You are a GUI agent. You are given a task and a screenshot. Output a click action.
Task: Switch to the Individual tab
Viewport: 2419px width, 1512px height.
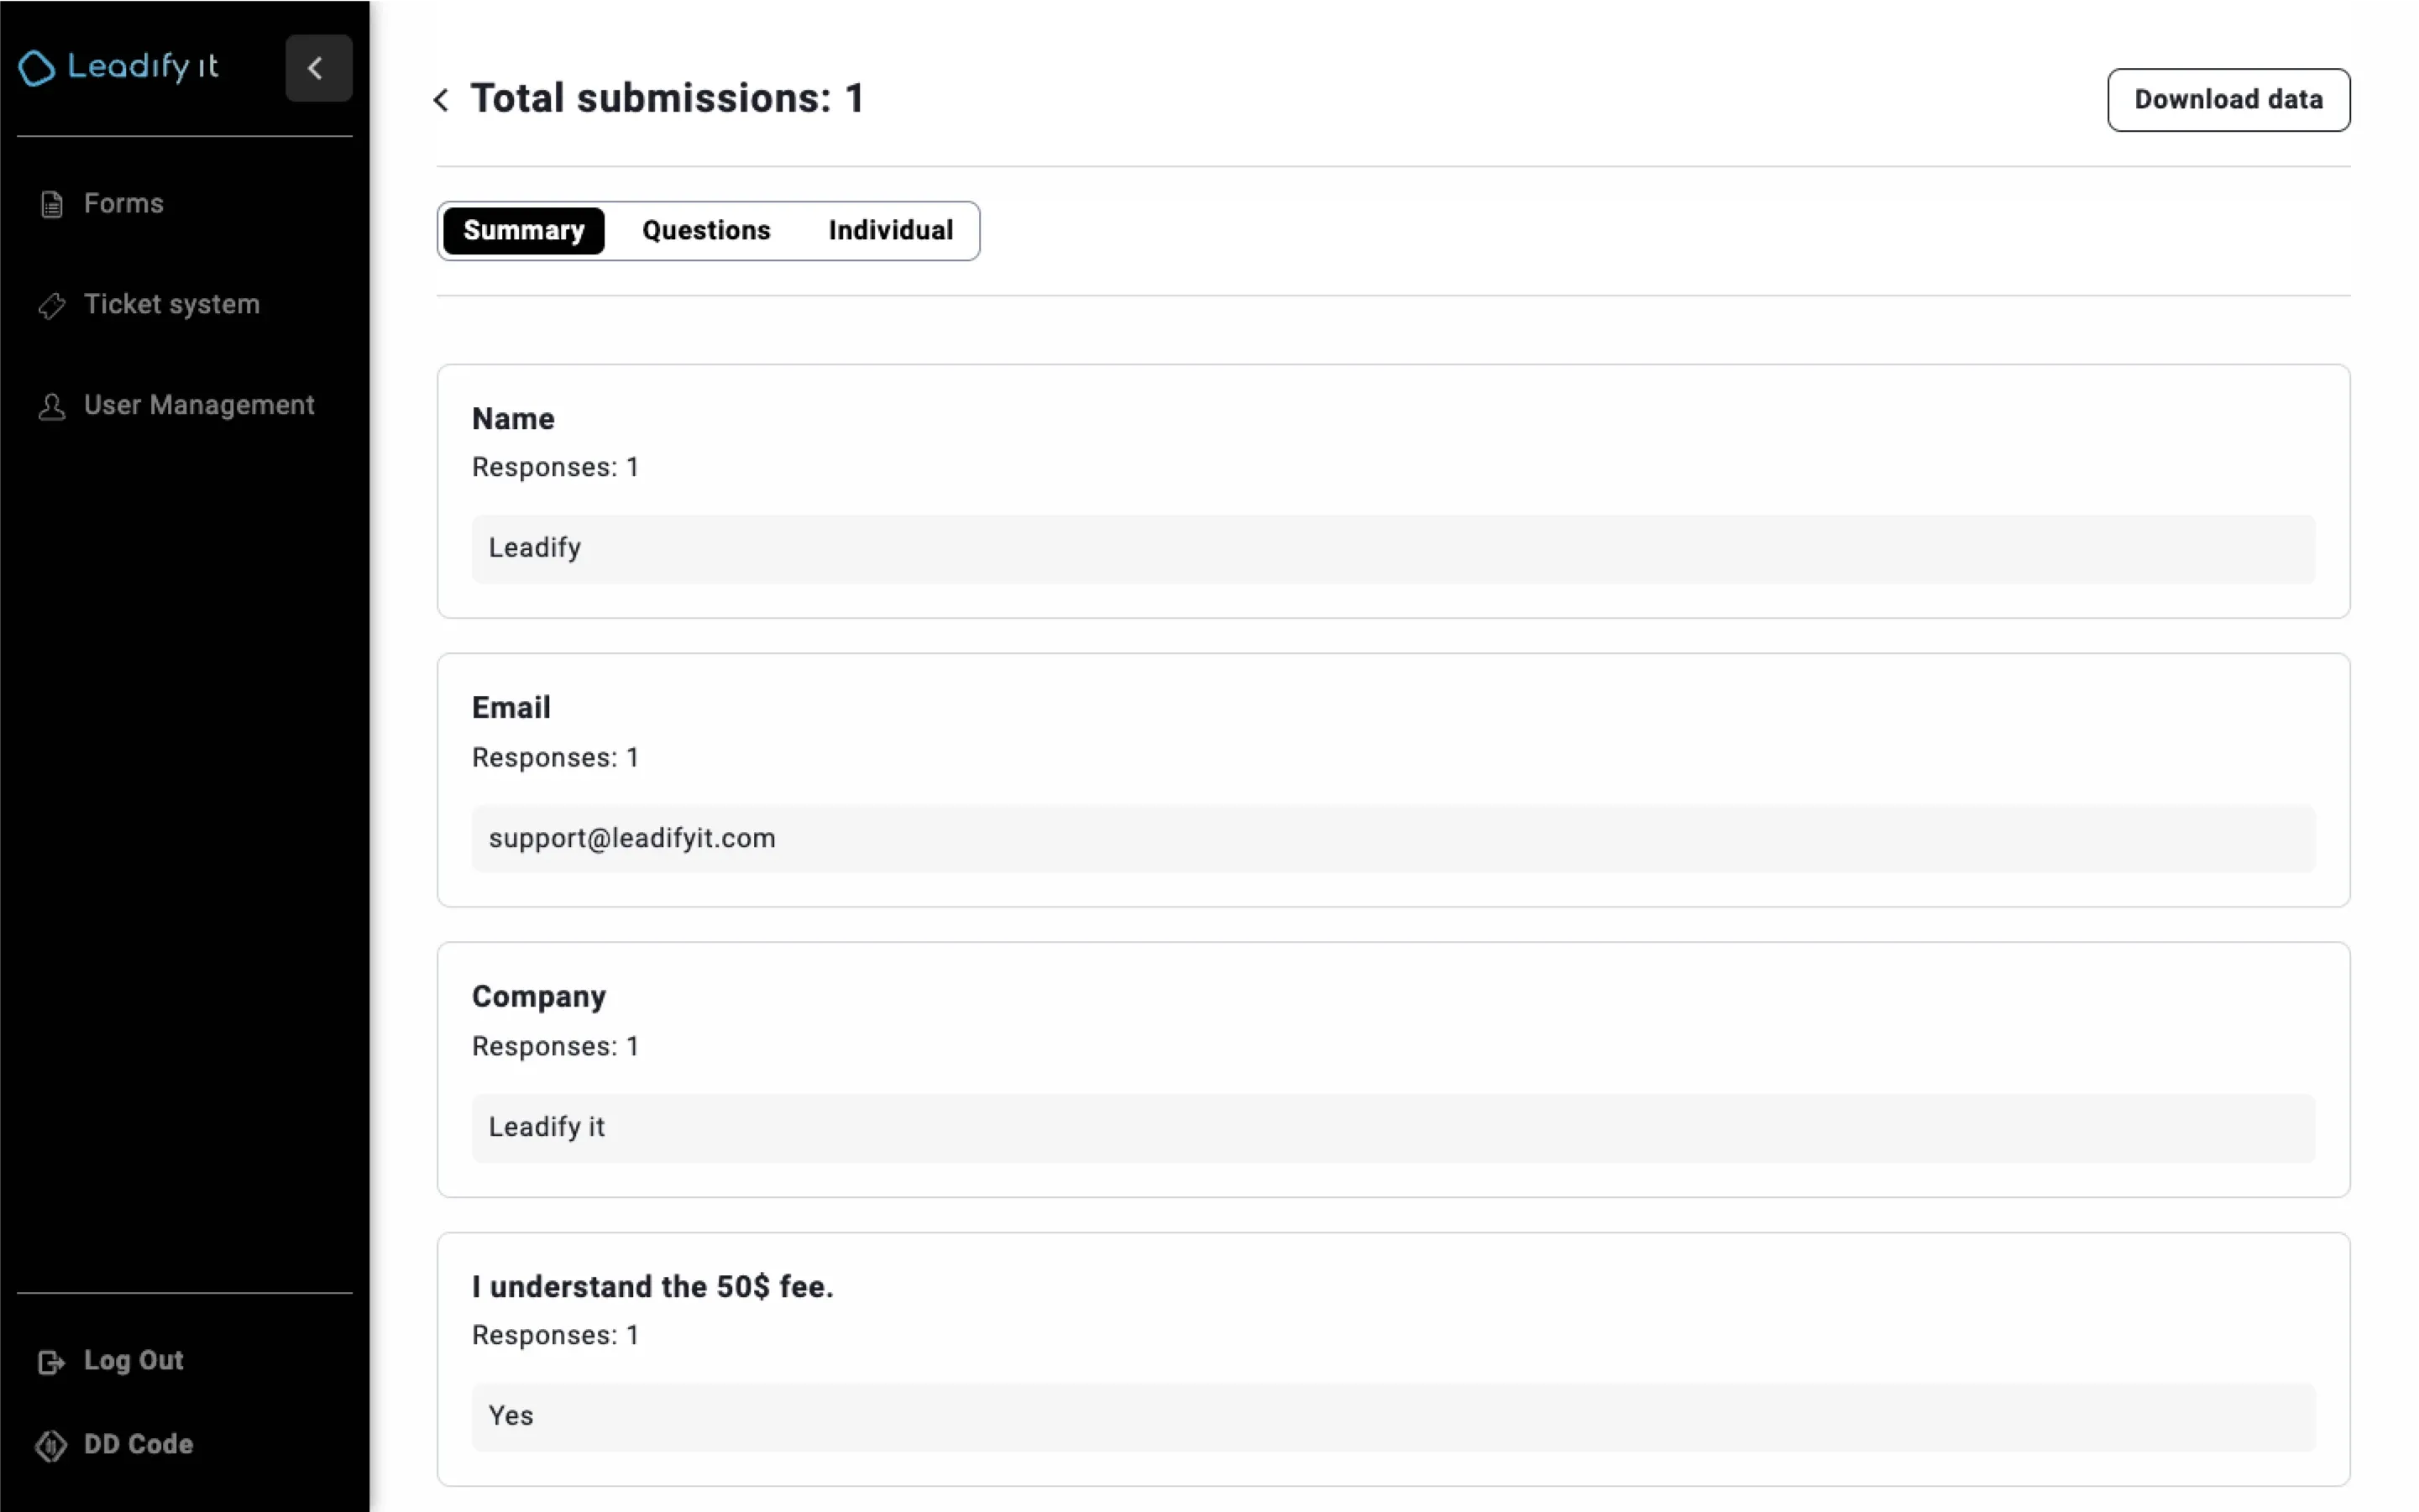(890, 230)
